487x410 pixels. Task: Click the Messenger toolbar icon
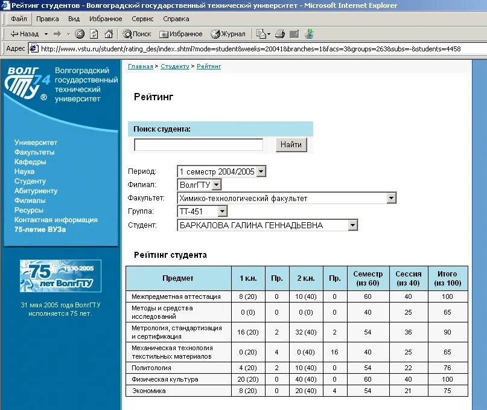[309, 34]
